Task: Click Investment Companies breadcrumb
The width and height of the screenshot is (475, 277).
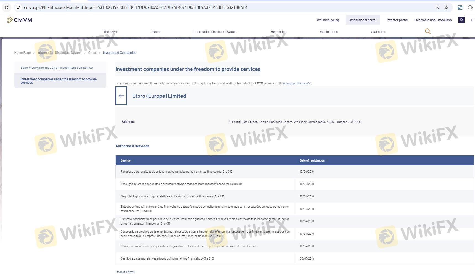Action: pyautogui.click(x=119, y=53)
